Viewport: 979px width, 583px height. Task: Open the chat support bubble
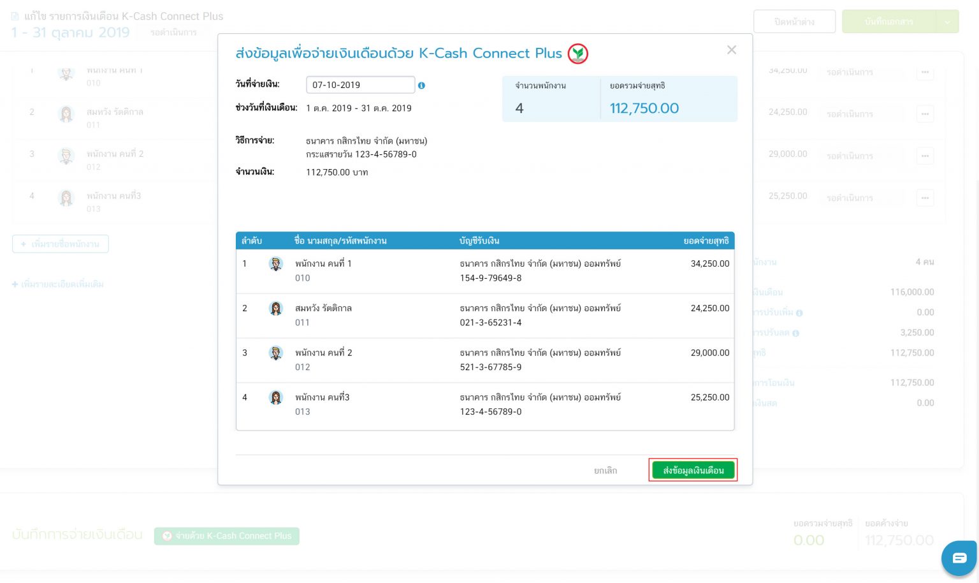[959, 558]
